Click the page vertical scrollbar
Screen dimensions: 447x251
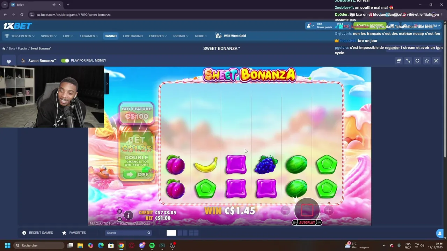(x=445, y=91)
